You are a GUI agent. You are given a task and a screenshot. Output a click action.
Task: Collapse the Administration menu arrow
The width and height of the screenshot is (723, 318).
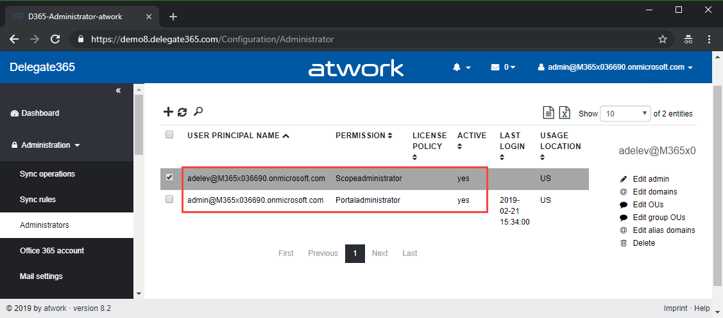click(x=77, y=145)
